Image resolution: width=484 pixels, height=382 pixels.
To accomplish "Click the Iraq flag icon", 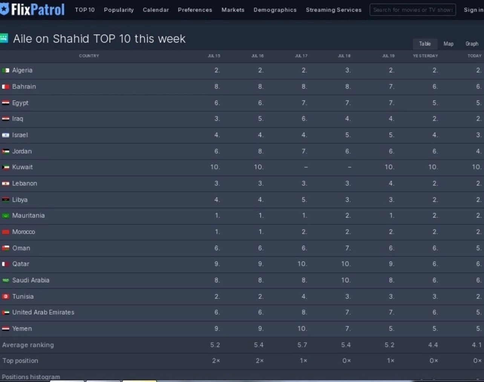I will click(6, 119).
